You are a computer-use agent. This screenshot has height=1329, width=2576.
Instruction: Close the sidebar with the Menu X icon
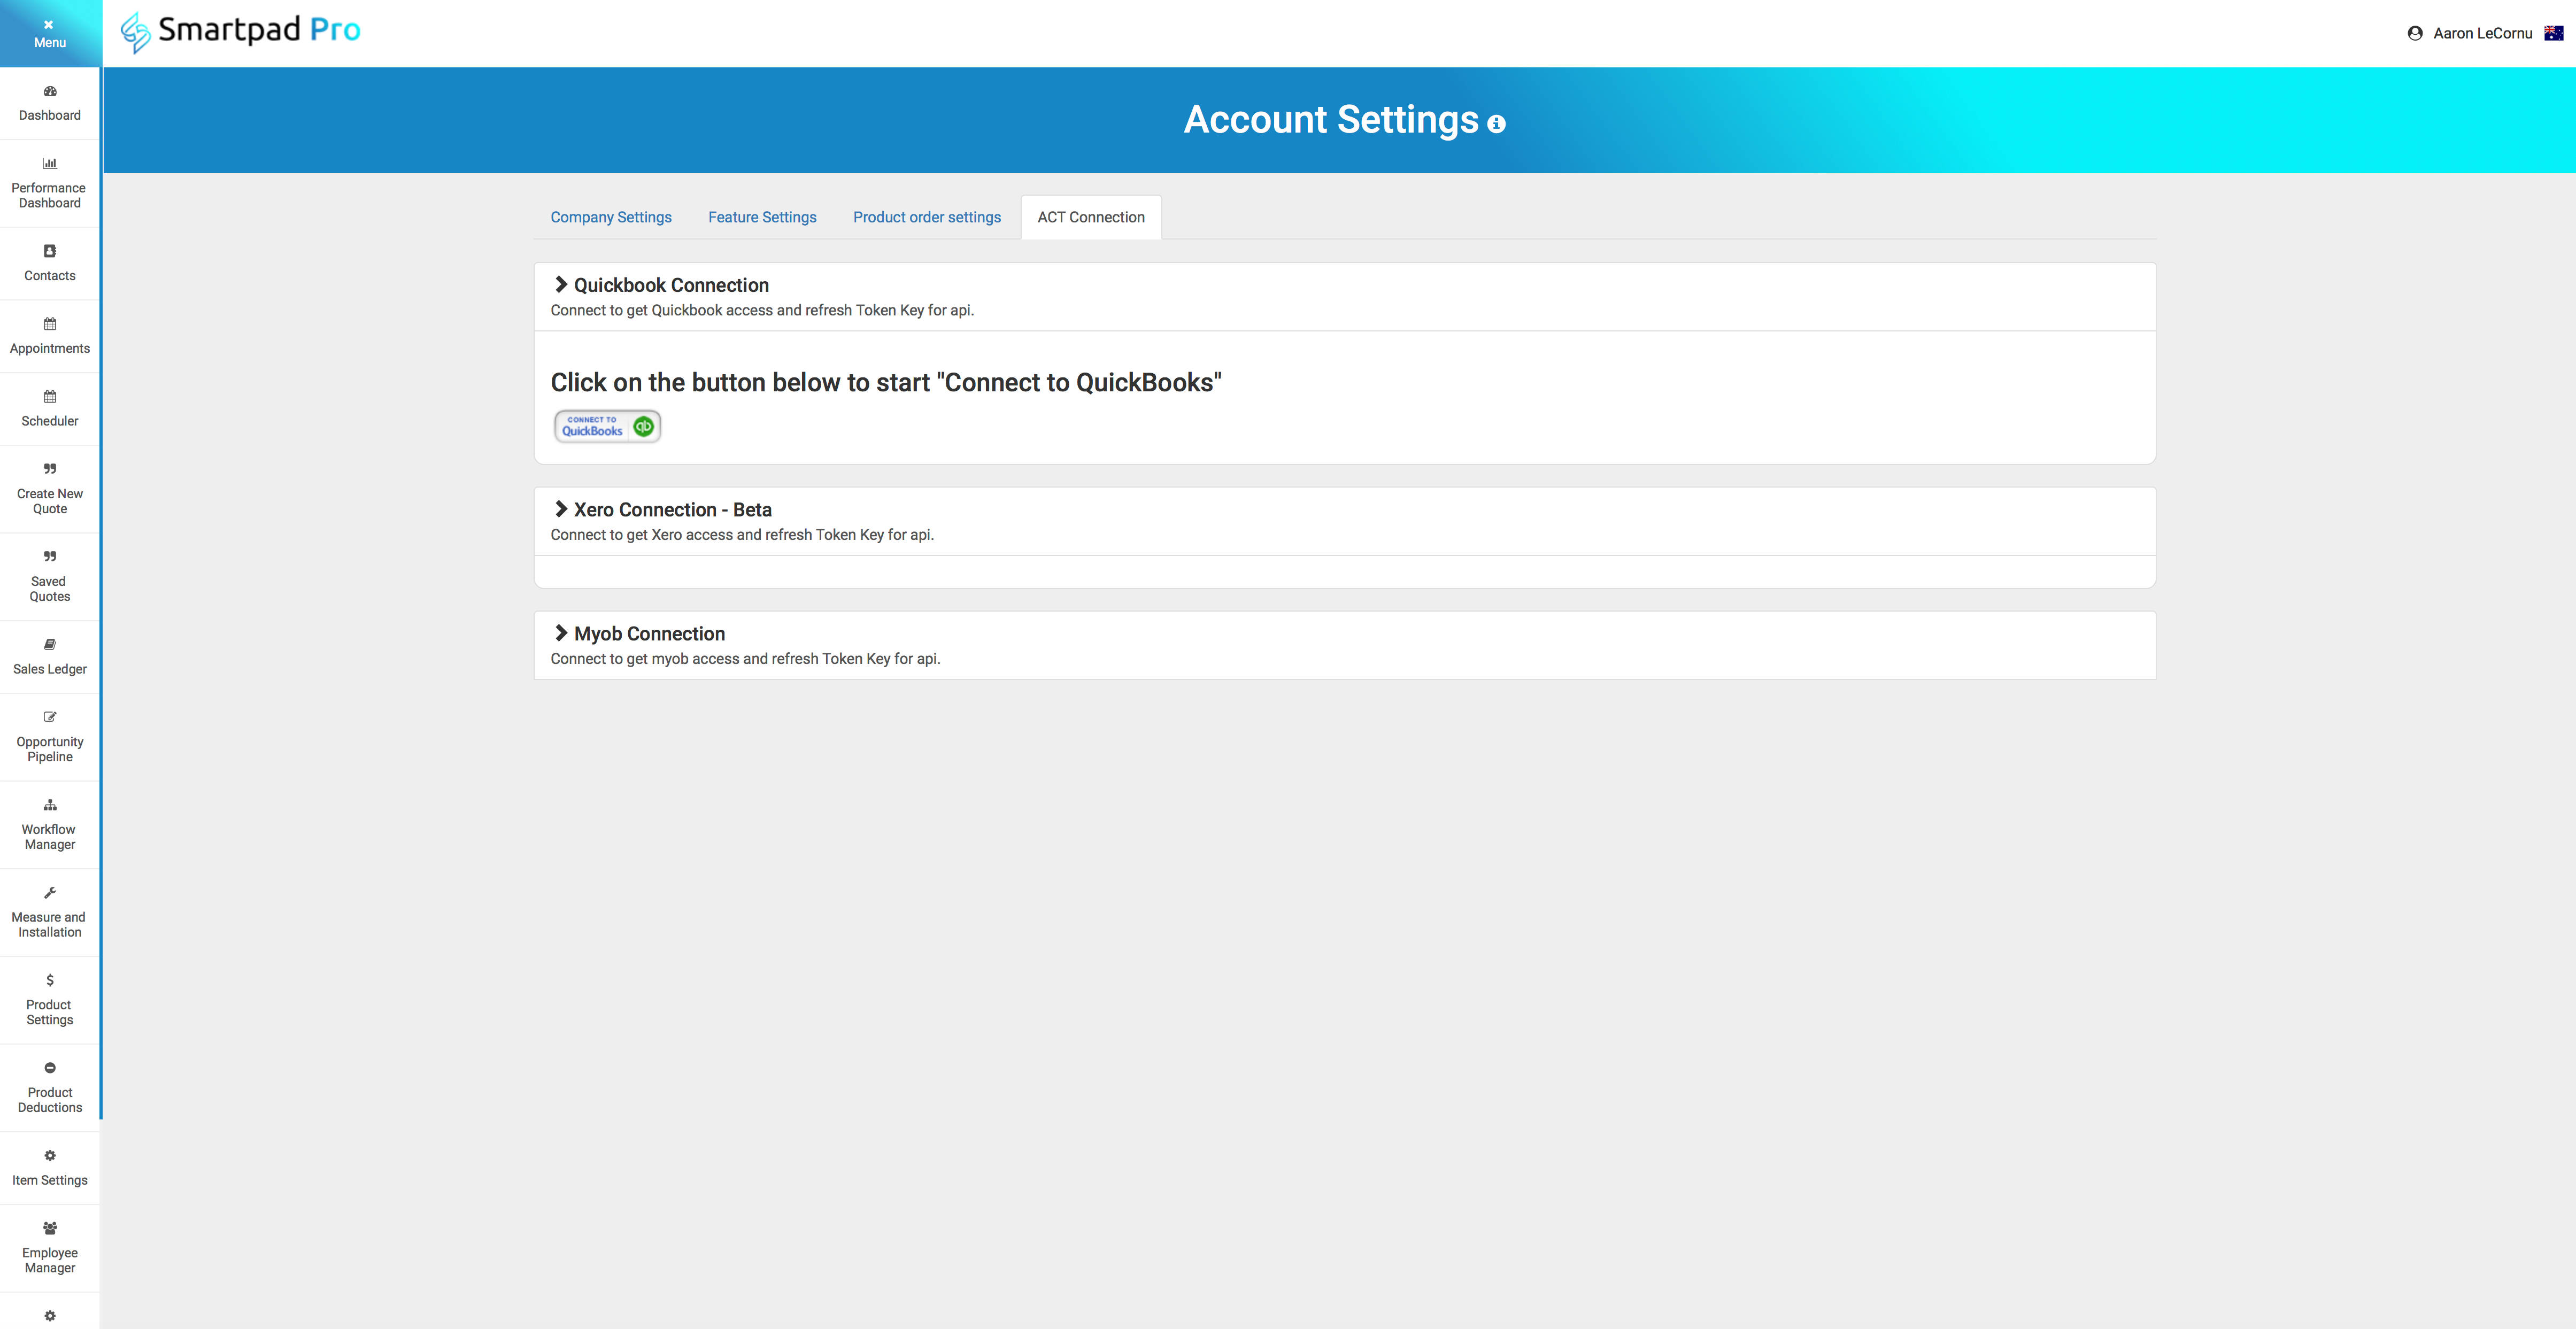[49, 24]
